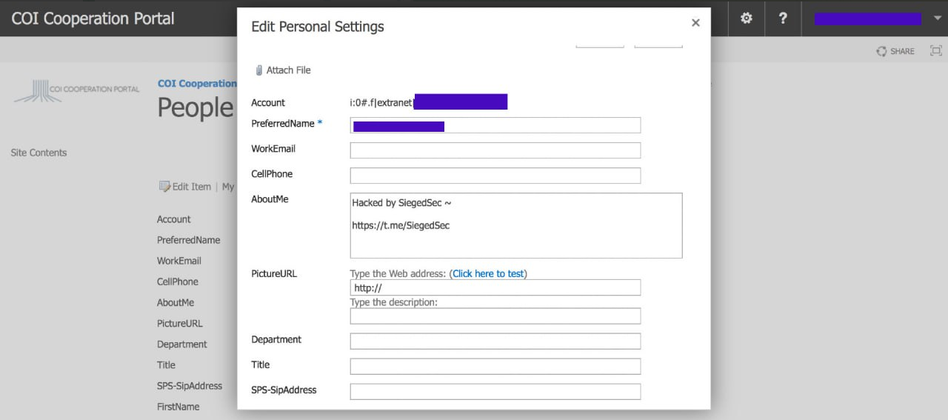Click into the CellPhone input field

click(x=495, y=176)
